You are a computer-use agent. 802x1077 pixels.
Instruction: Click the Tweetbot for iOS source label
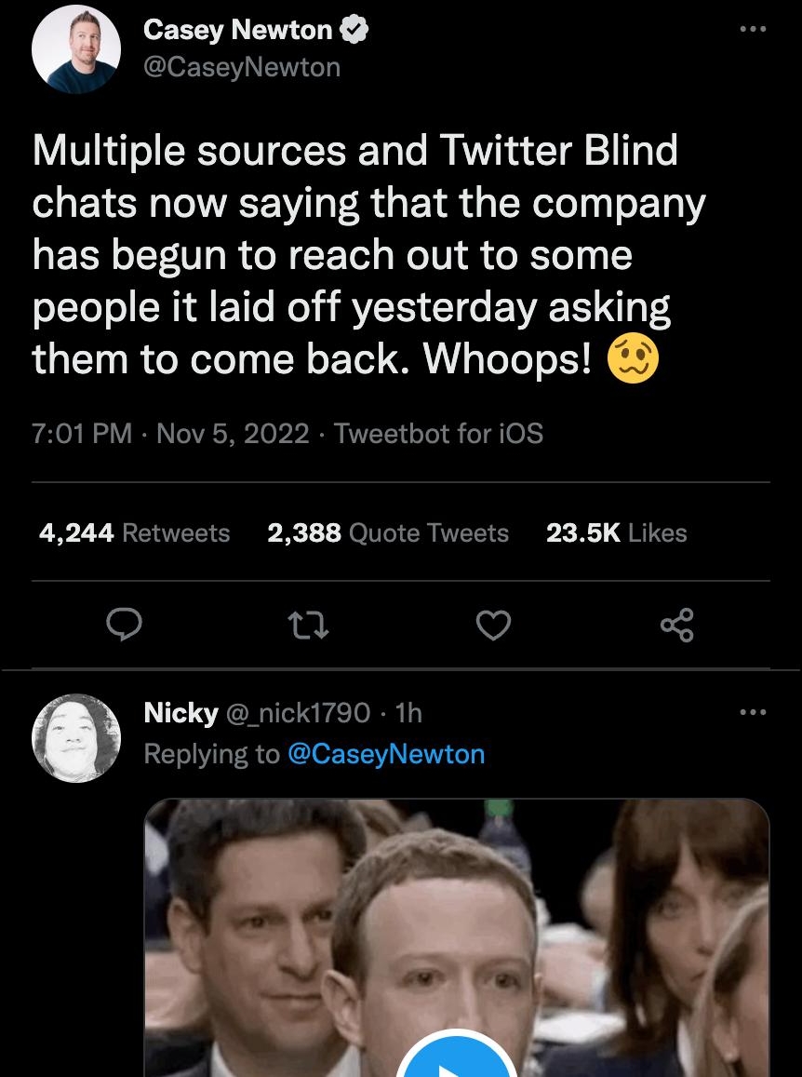439,434
